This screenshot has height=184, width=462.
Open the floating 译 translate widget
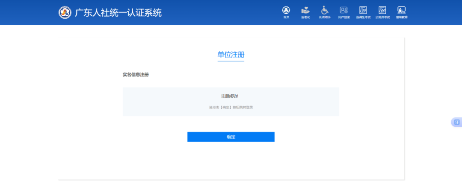pyautogui.click(x=456, y=123)
